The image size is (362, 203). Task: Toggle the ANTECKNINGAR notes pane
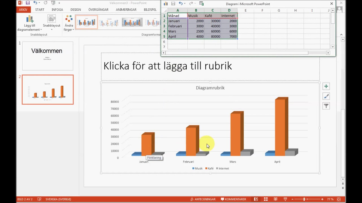click(203, 199)
